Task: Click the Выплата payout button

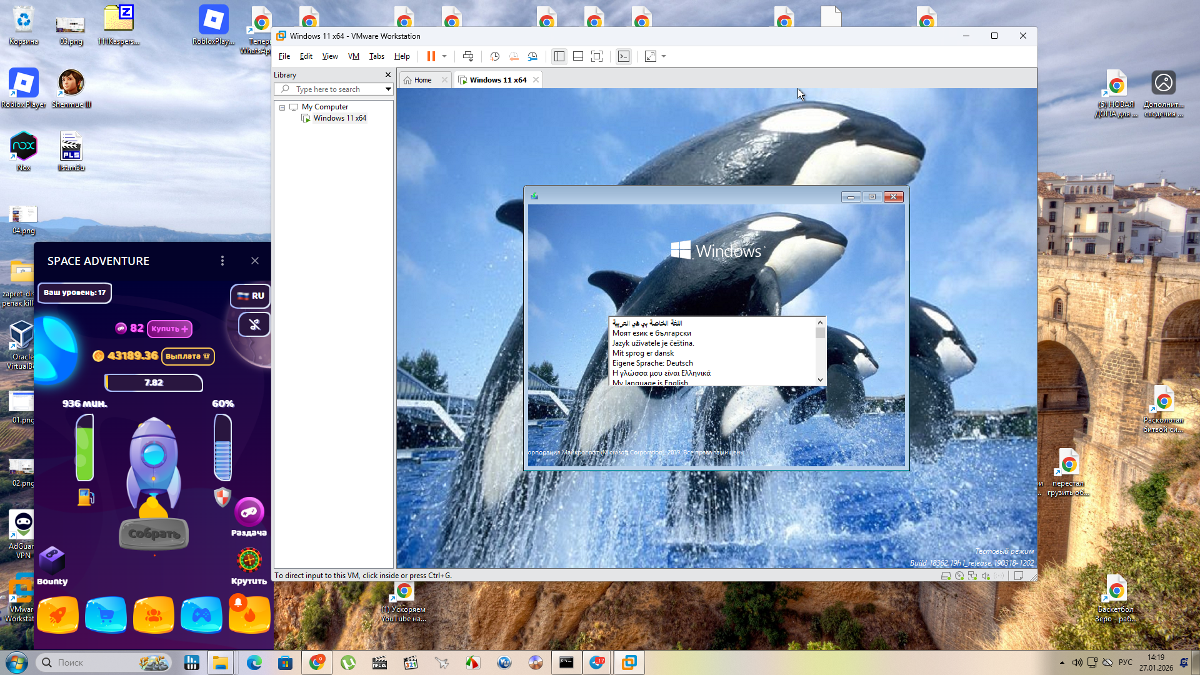Action: point(187,356)
